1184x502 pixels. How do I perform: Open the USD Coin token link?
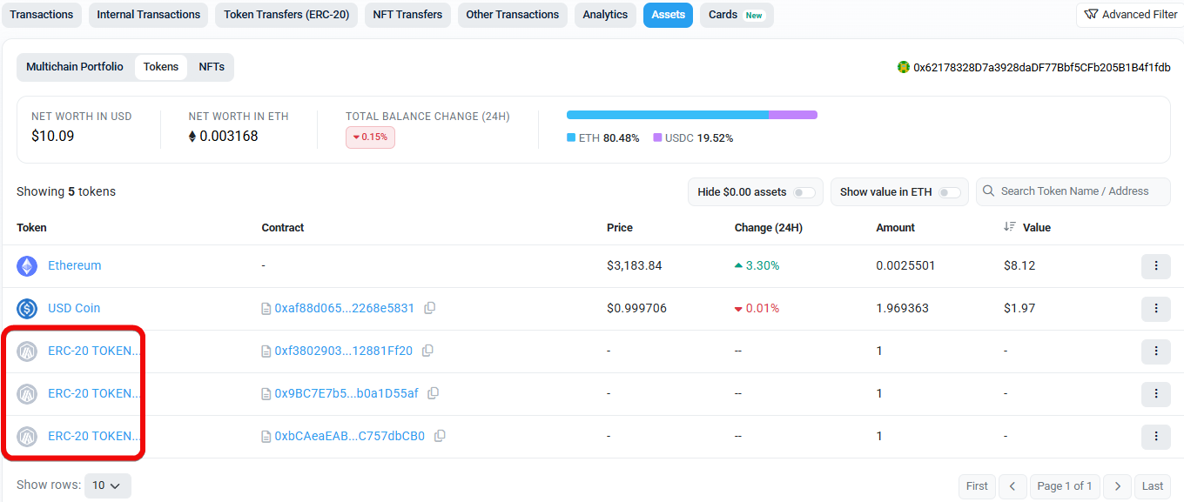click(x=74, y=308)
